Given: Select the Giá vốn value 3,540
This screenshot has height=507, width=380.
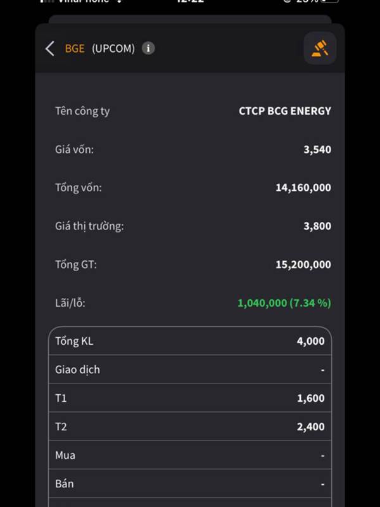Looking at the screenshot, I should coord(317,150).
